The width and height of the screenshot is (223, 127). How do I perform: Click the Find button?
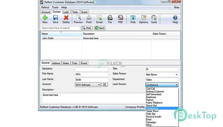coord(87,28)
